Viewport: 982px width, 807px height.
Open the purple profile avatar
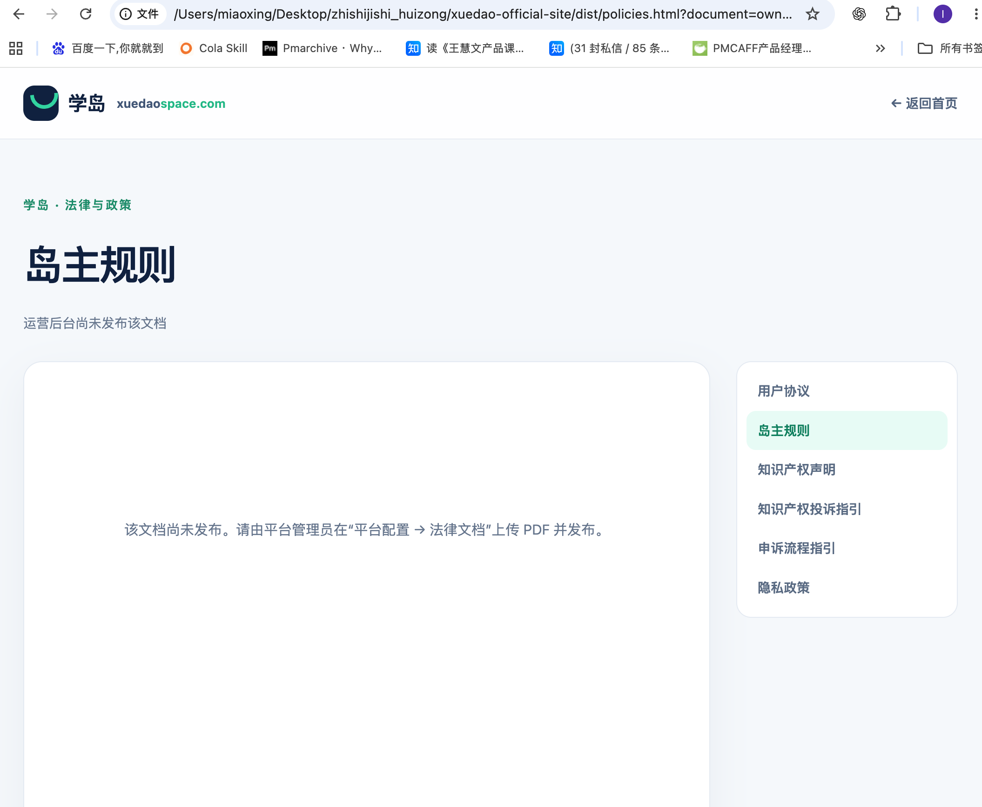point(942,14)
